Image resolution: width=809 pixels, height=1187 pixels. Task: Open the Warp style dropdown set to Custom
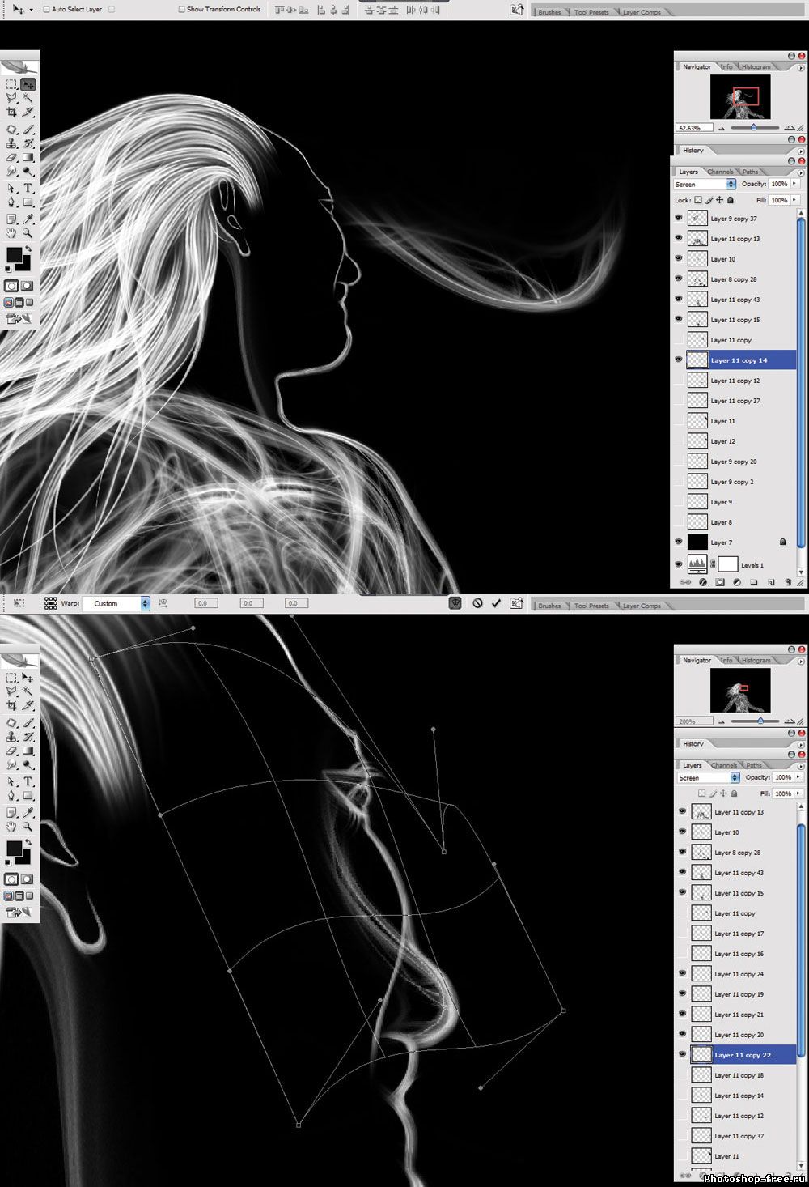tap(118, 603)
